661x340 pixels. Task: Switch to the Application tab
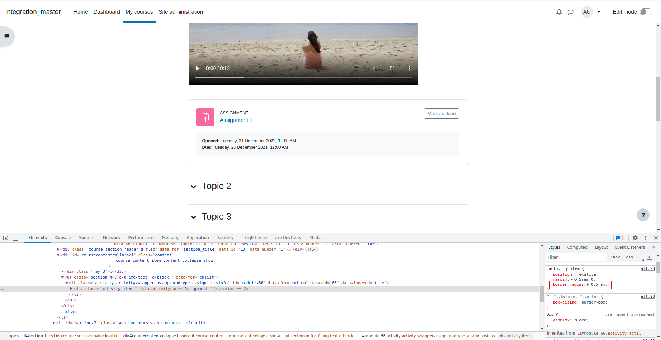pos(198,238)
